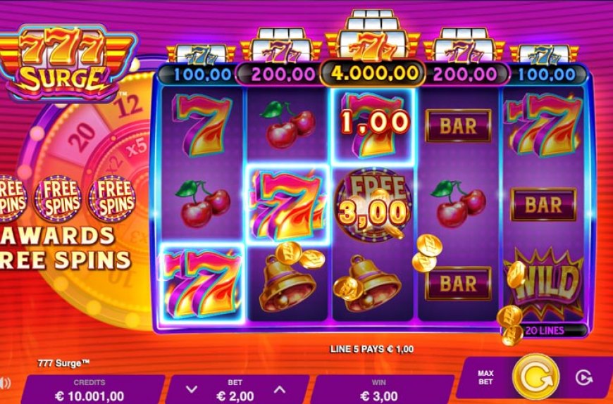Select the WILD symbol on reel five

544,282
